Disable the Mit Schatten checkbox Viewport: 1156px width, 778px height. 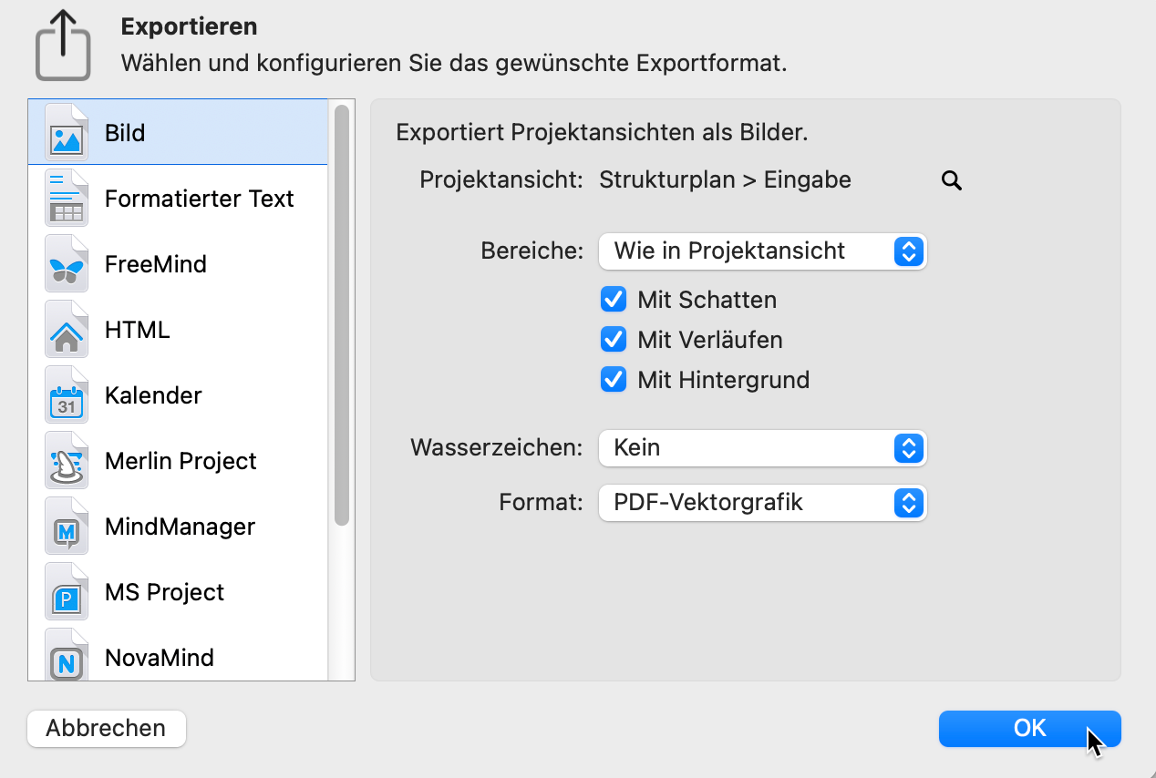tap(613, 299)
